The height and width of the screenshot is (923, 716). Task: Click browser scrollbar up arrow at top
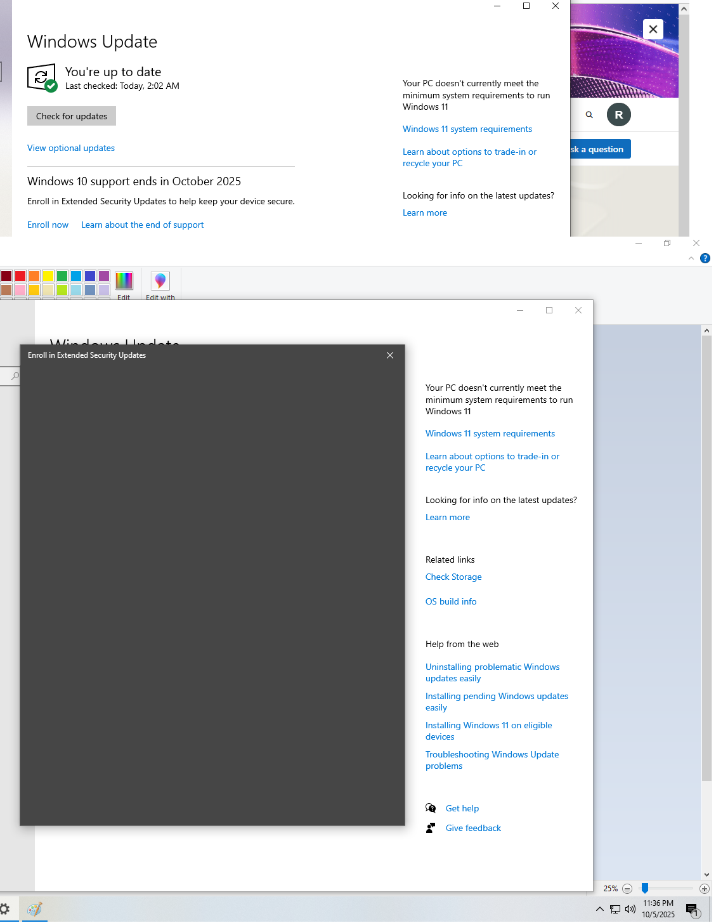[684, 10]
